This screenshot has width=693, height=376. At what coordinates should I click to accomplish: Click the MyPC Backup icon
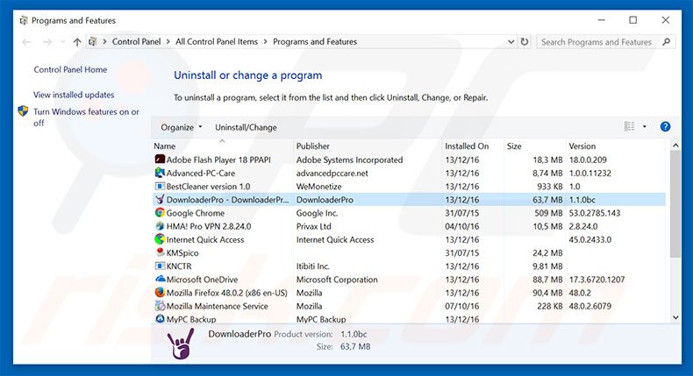click(160, 318)
